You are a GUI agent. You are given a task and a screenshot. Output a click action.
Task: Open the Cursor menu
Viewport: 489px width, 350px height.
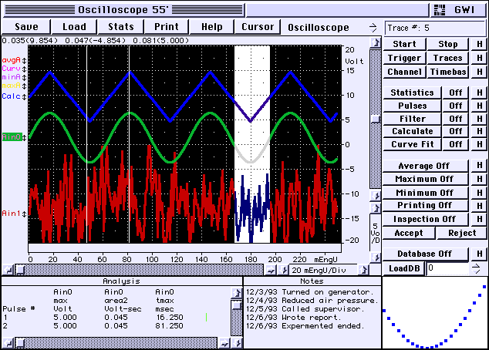[x=258, y=26]
